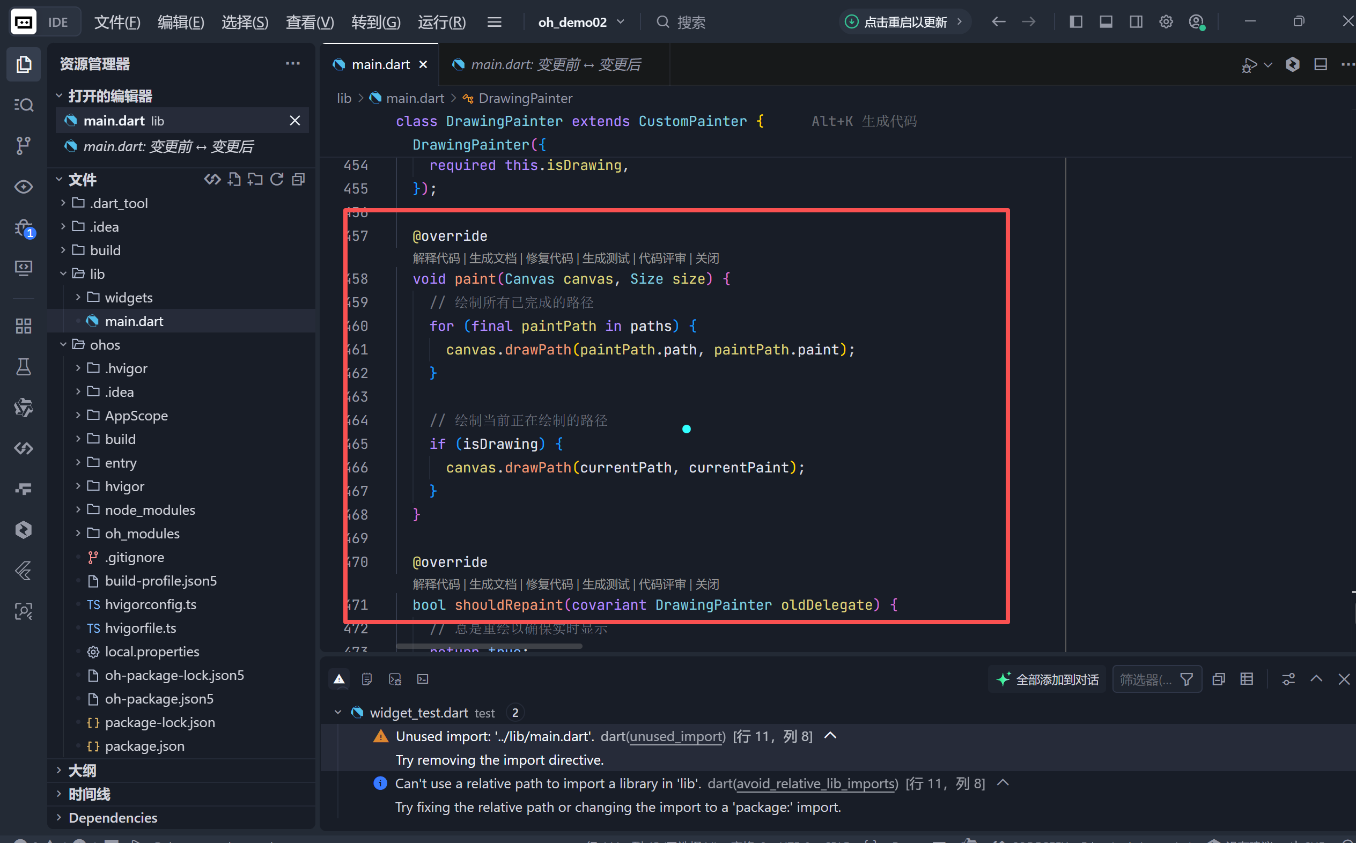Open the Search sidebar icon
The height and width of the screenshot is (843, 1356).
click(x=24, y=105)
